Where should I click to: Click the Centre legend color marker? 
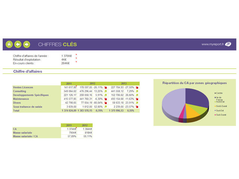click(215, 93)
